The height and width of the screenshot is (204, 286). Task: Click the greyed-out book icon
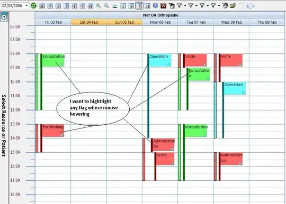click(241, 6)
